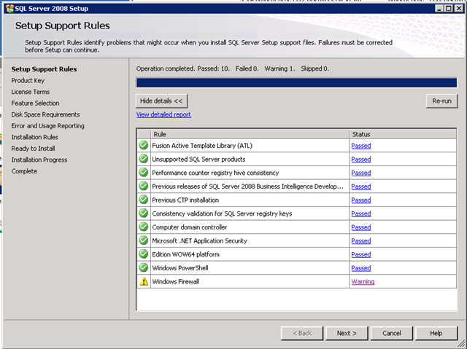Open the View detailed report link
The image size is (467, 349).
click(163, 114)
